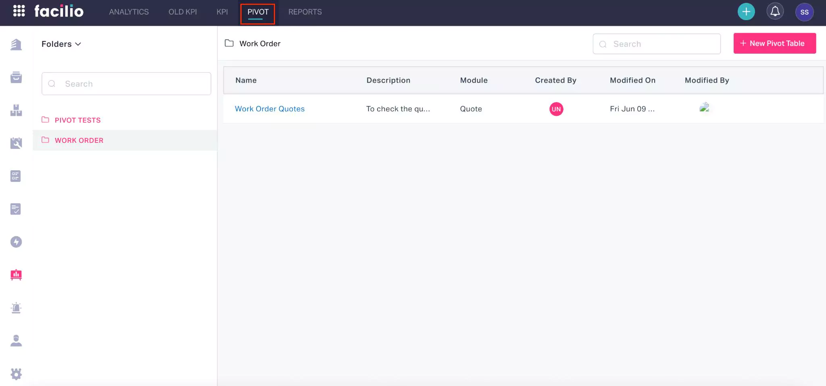Open the alarms siren sidebar icon
Image resolution: width=826 pixels, height=386 pixels.
click(16, 308)
